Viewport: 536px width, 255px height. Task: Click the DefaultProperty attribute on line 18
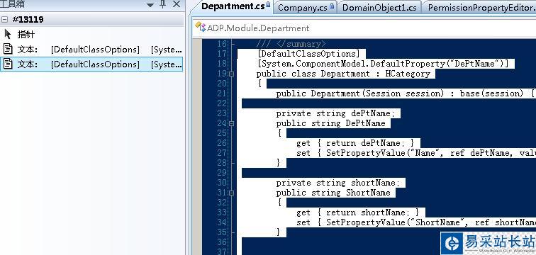pyautogui.click(x=384, y=64)
